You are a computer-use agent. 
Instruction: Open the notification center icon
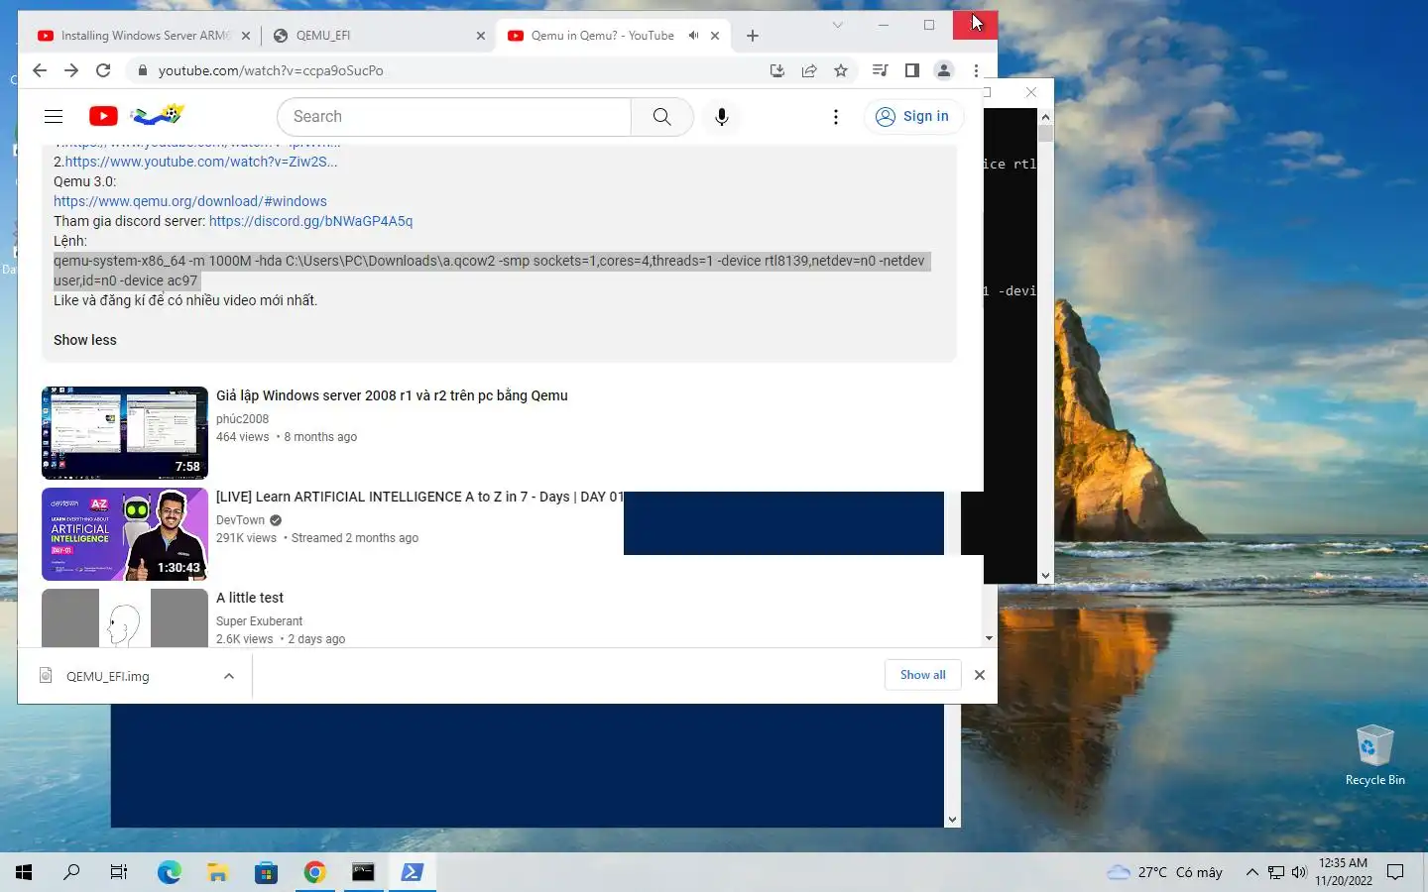coord(1395,872)
